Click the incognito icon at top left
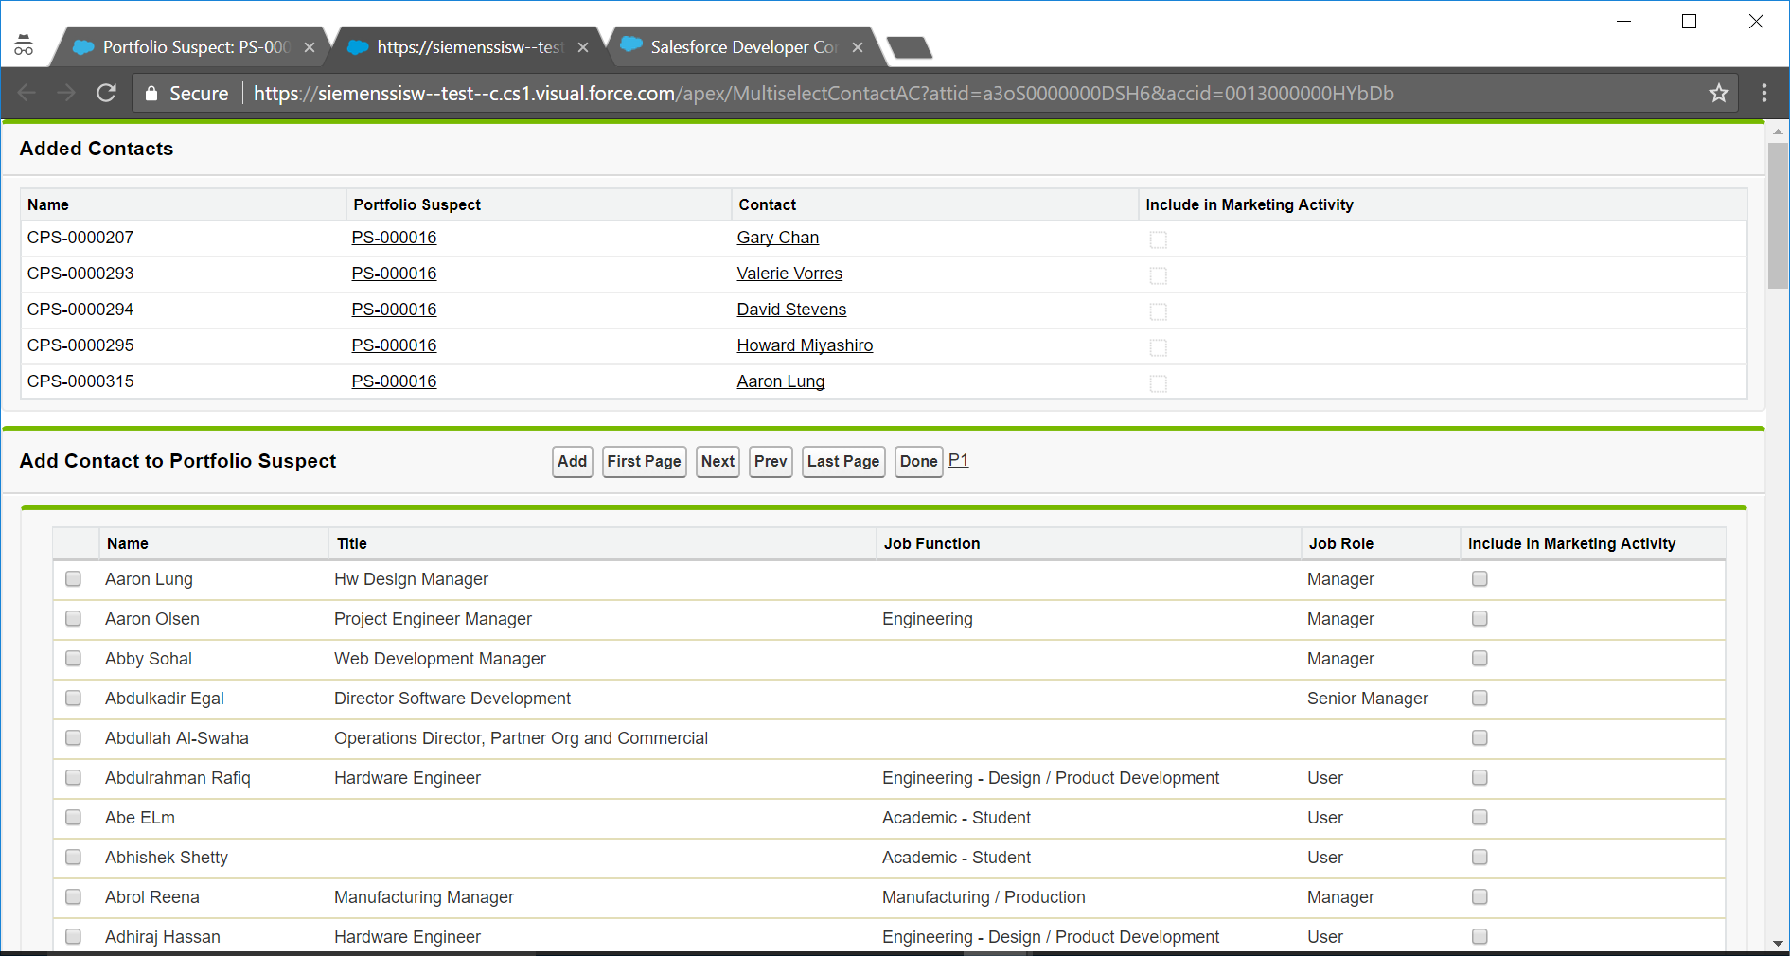Image resolution: width=1790 pixels, height=956 pixels. (24, 45)
